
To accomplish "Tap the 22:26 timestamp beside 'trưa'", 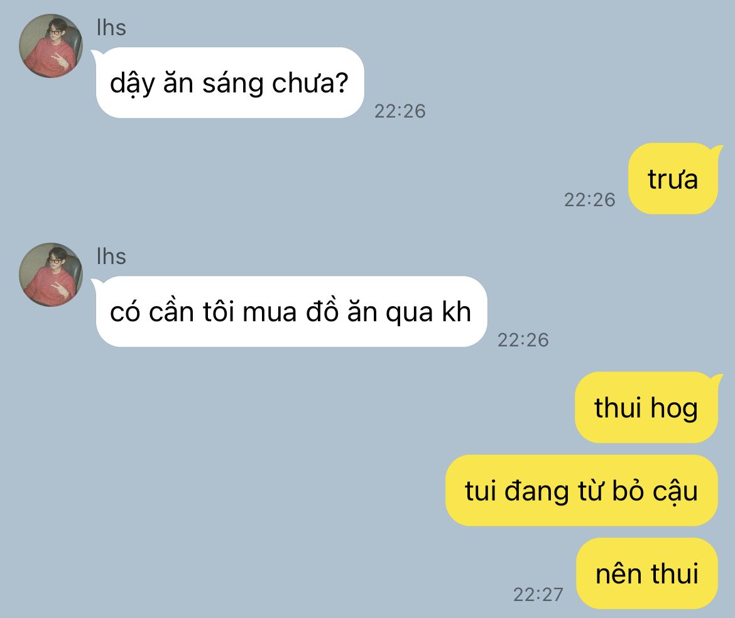I will point(590,200).
